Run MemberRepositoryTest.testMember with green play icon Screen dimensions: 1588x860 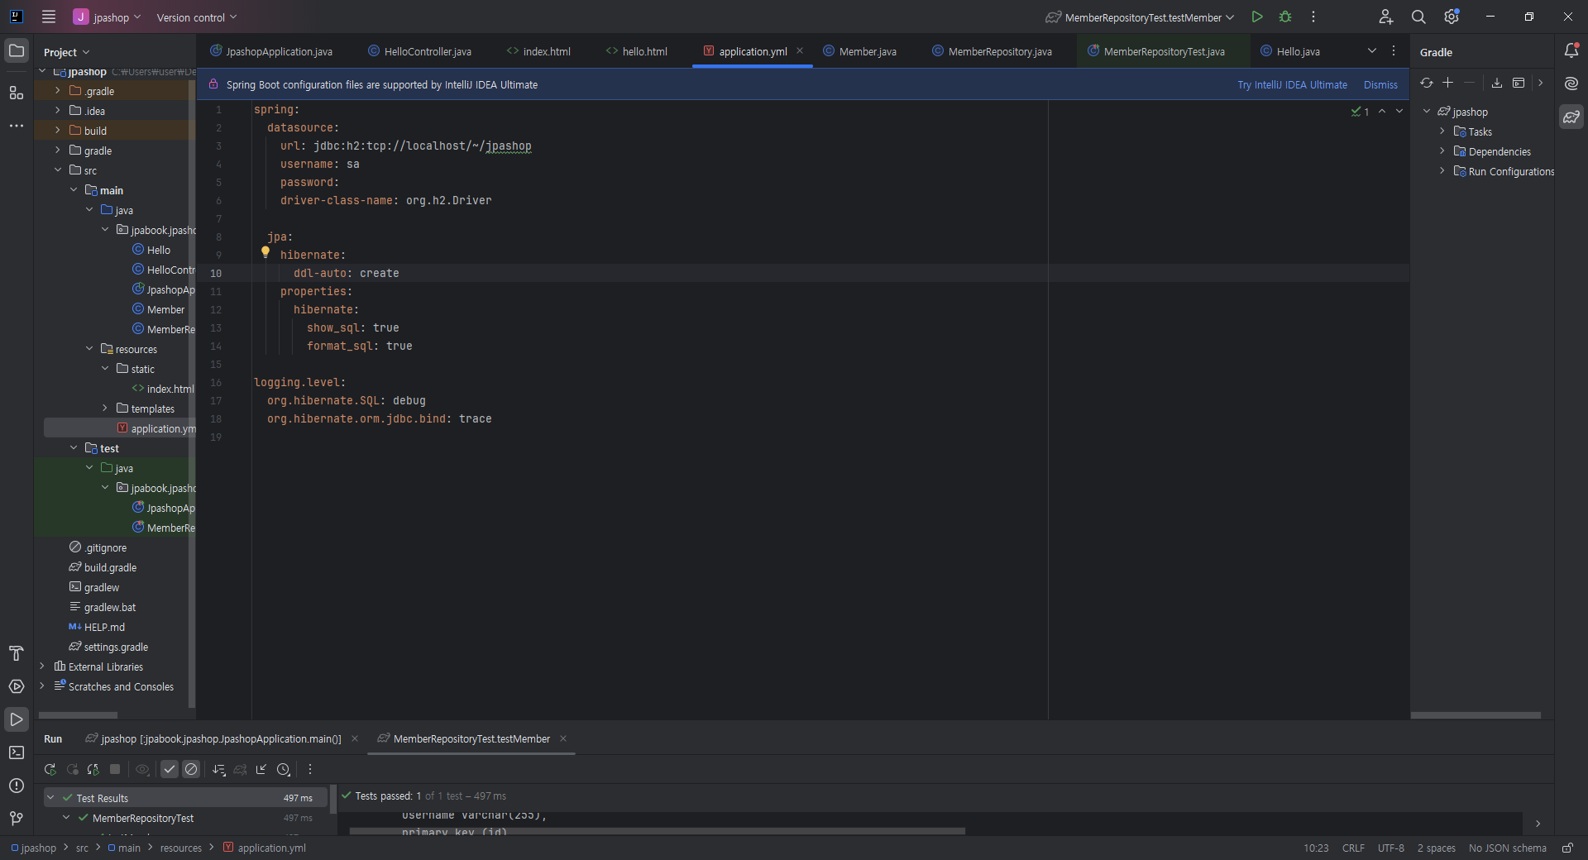coord(1257,17)
